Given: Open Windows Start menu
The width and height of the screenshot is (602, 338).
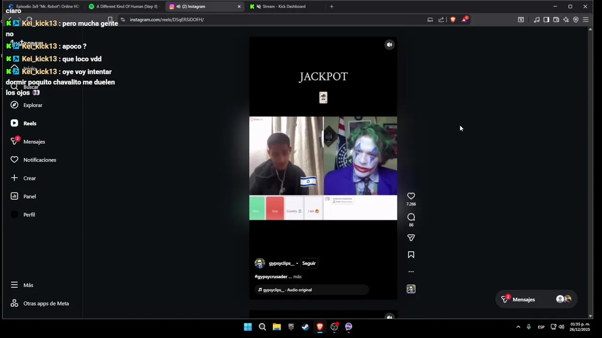Looking at the screenshot, I should pos(248,327).
